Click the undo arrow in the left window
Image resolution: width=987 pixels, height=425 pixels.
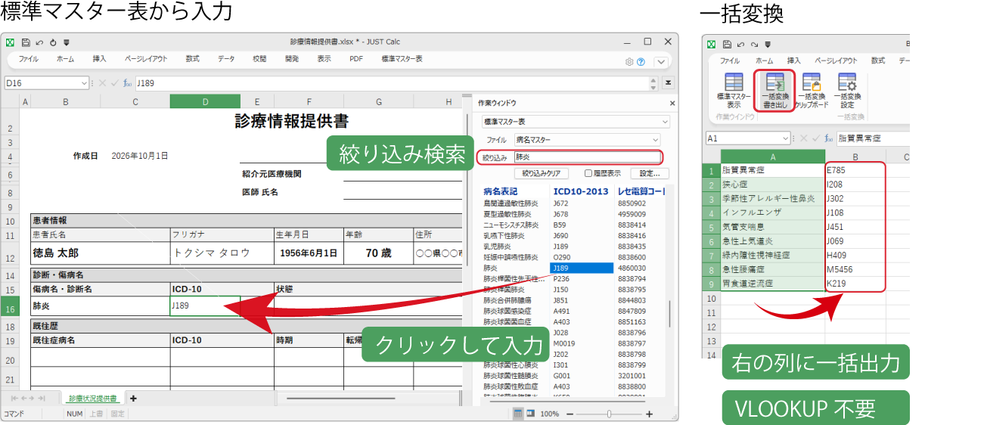point(39,42)
